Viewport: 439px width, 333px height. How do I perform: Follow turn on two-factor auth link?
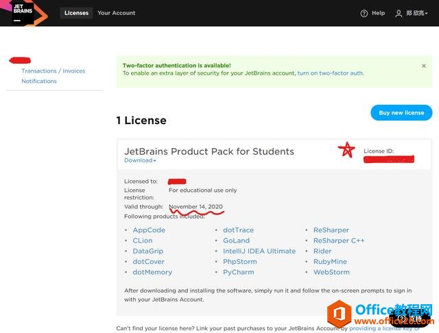click(x=331, y=73)
